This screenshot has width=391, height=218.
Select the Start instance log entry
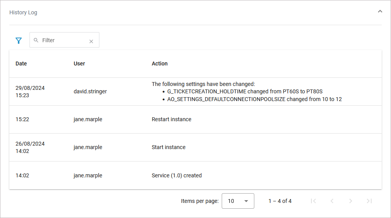point(169,147)
